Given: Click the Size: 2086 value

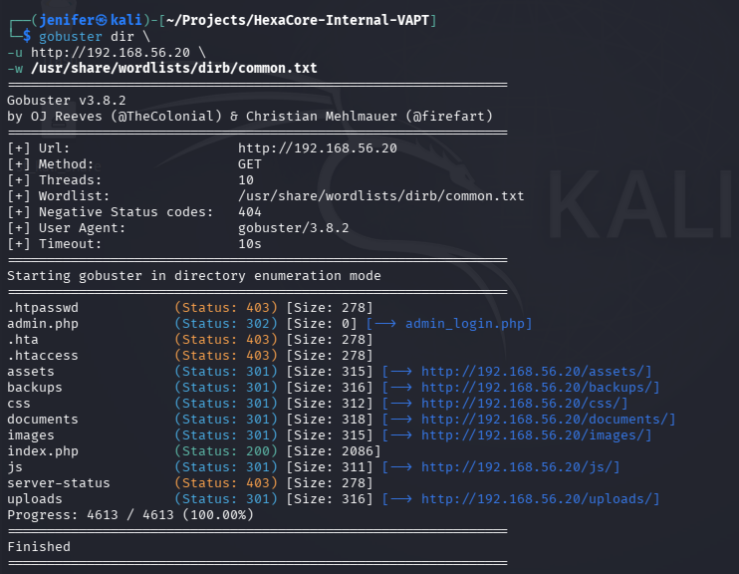Looking at the screenshot, I should pyautogui.click(x=334, y=451).
